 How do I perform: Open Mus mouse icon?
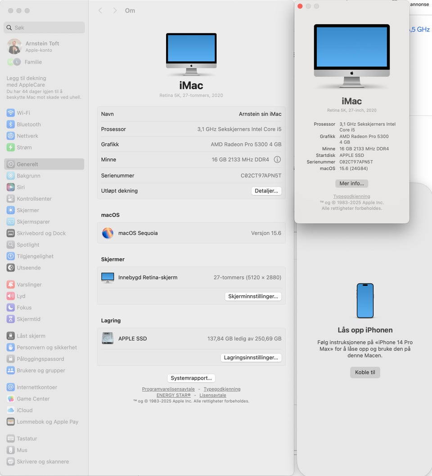pyautogui.click(x=11, y=450)
